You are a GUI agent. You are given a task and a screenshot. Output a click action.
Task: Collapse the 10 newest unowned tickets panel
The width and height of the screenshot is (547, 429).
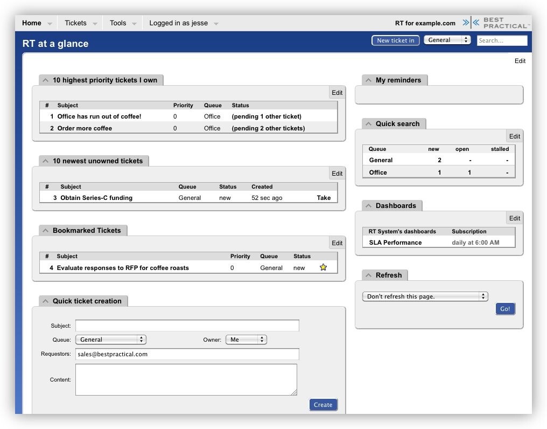(46, 161)
